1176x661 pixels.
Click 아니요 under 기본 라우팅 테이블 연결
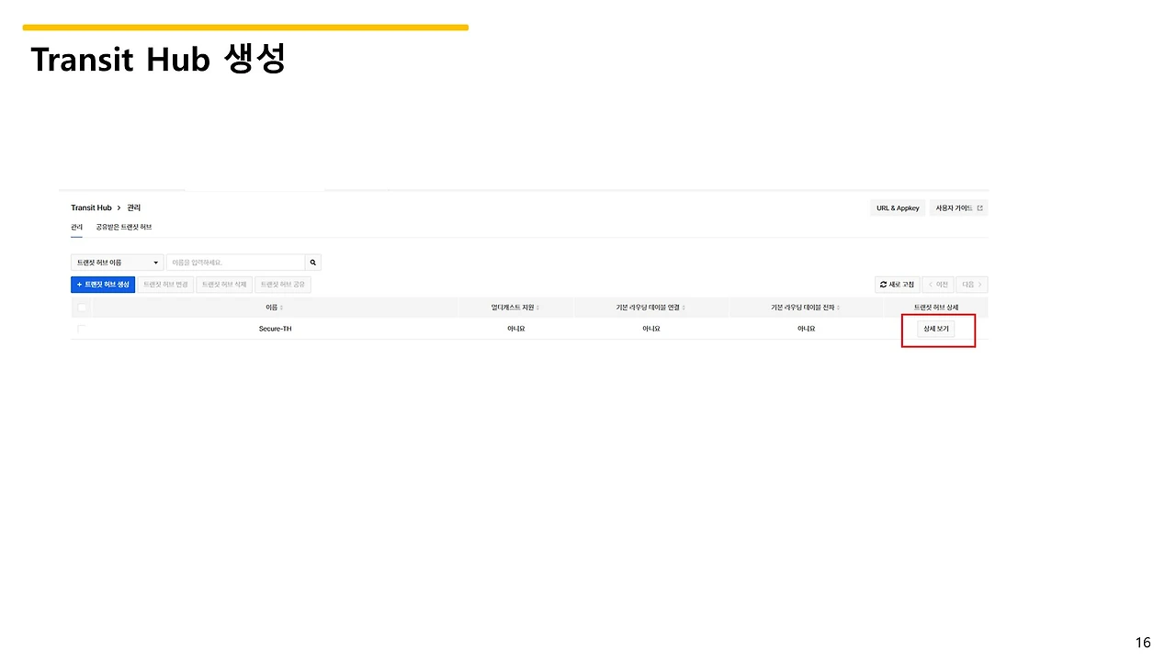(650, 329)
